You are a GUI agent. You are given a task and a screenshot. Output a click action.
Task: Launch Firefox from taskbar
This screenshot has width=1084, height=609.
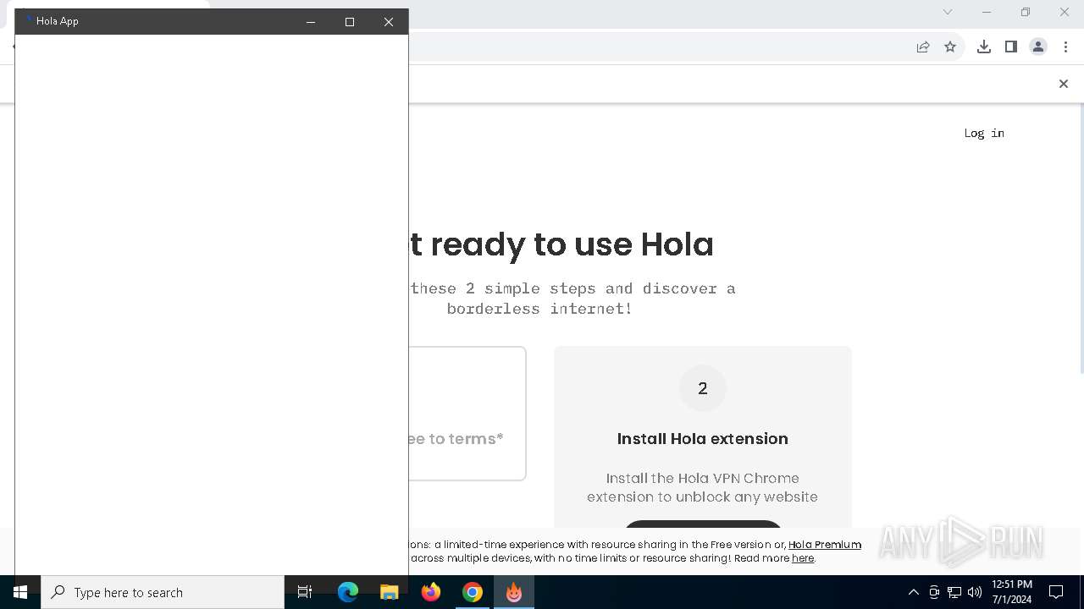[x=431, y=592]
